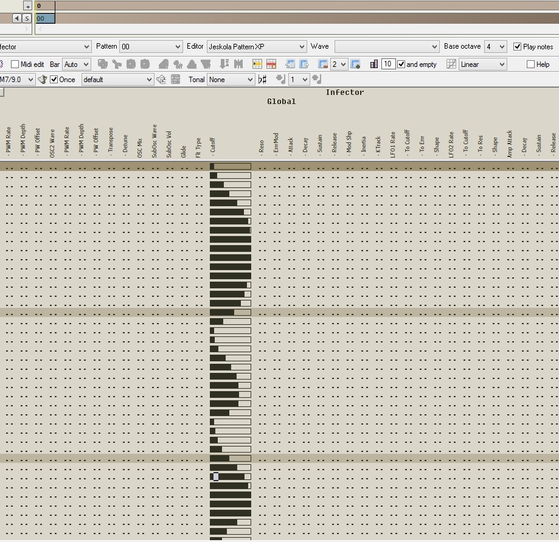
Task: Toggle the 'and empty' checkbox
Action: (401, 64)
